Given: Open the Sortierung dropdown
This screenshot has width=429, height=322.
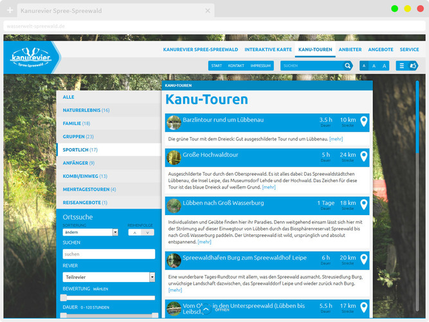Looking at the screenshot, I should [x=90, y=232].
